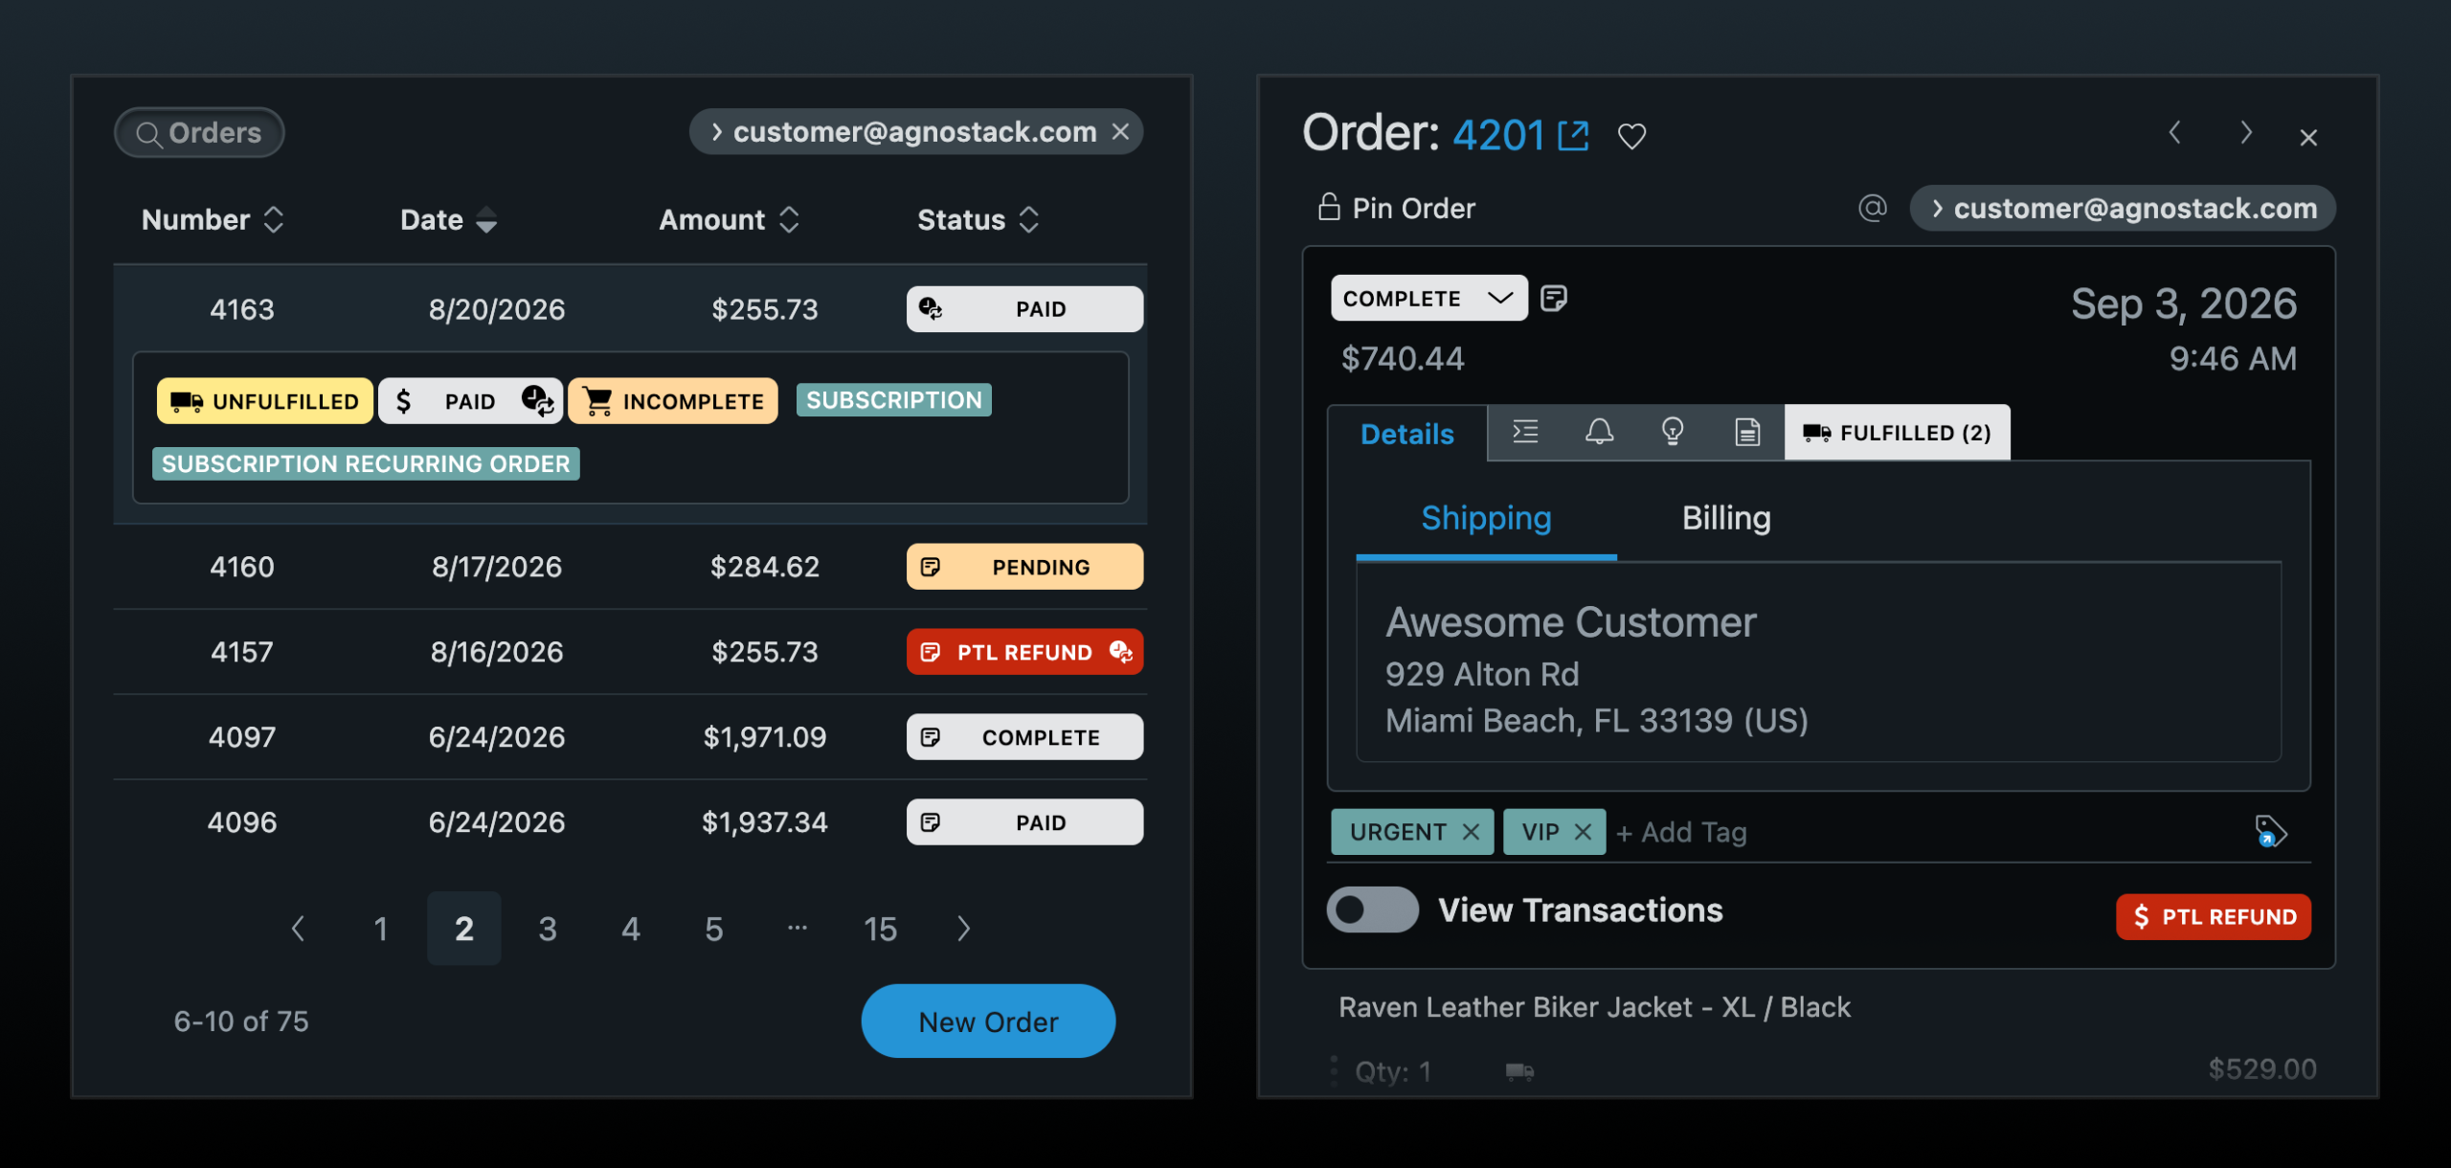2451x1168 pixels.
Task: Select the Shipping address tab
Action: [1486, 518]
